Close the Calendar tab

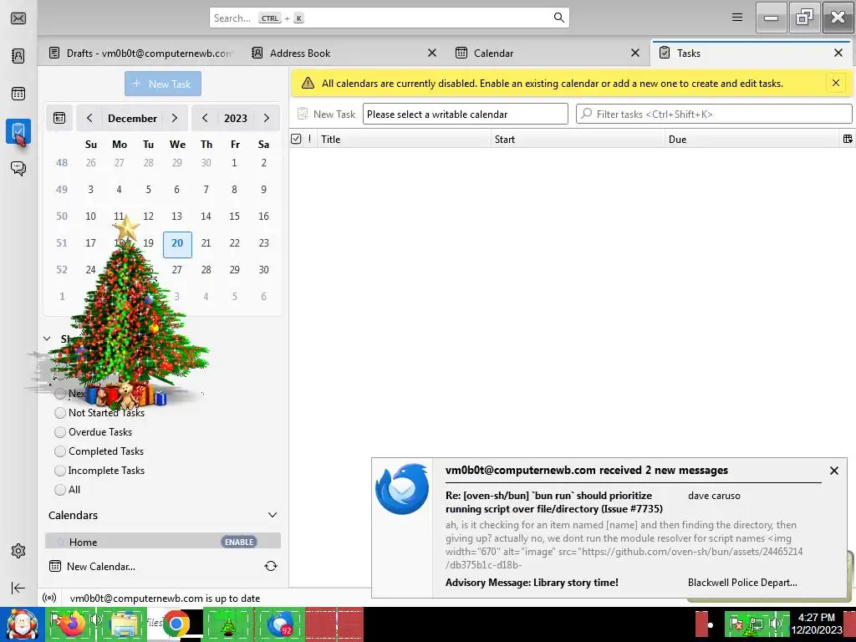coord(635,53)
